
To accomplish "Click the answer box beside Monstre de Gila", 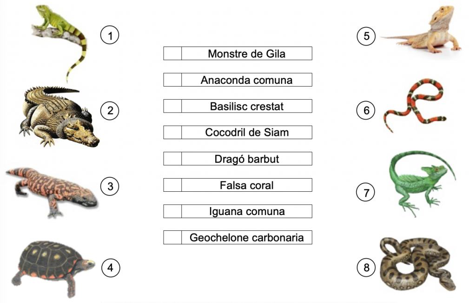I will [x=172, y=54].
